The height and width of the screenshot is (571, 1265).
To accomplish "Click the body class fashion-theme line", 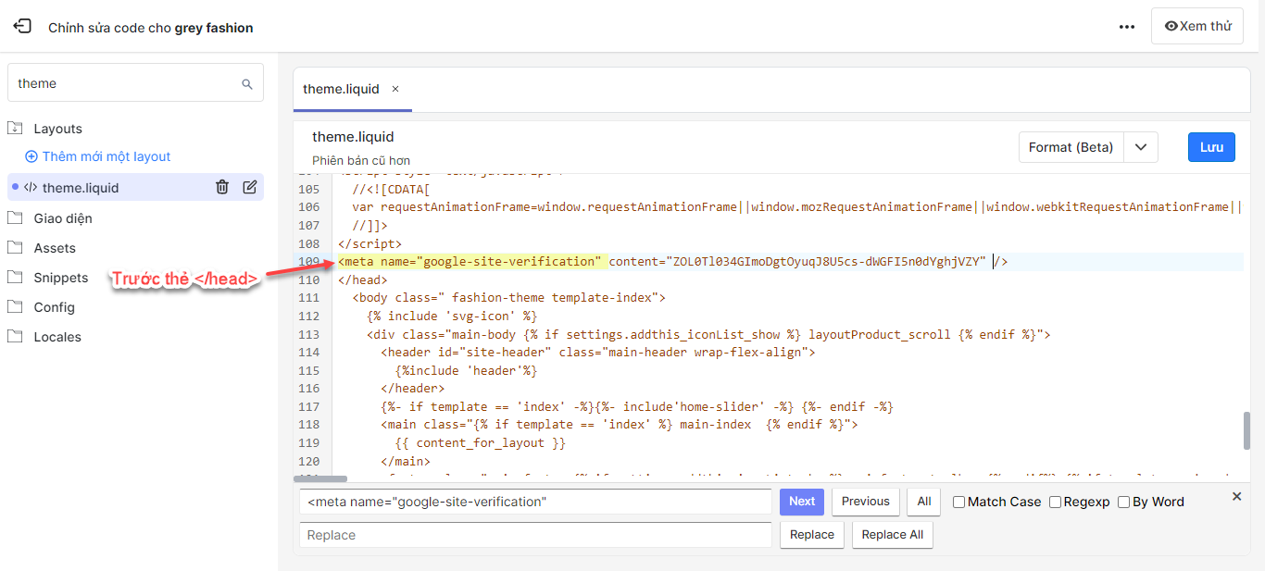I will coord(509,298).
